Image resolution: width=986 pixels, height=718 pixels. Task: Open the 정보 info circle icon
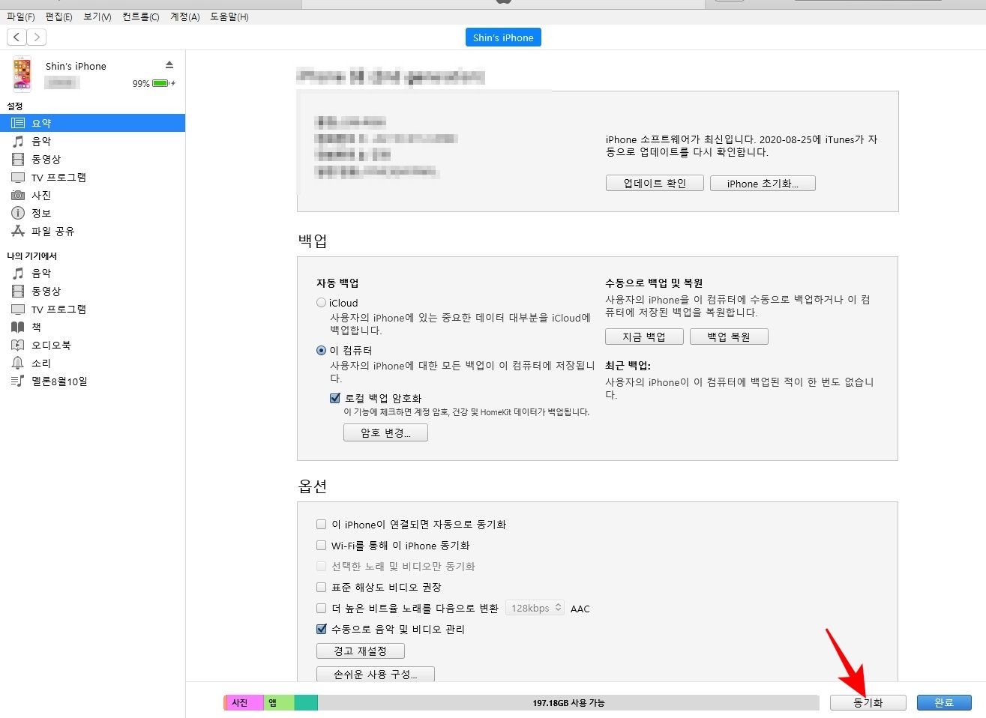point(18,213)
